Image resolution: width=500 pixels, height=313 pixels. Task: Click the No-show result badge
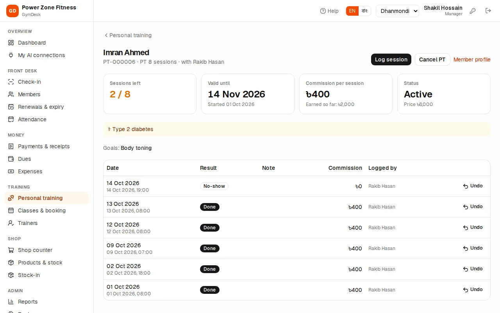[214, 186]
